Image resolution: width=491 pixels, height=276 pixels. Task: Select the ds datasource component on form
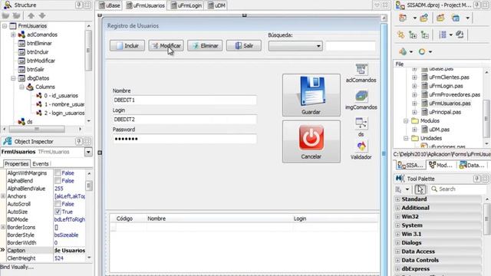click(361, 123)
